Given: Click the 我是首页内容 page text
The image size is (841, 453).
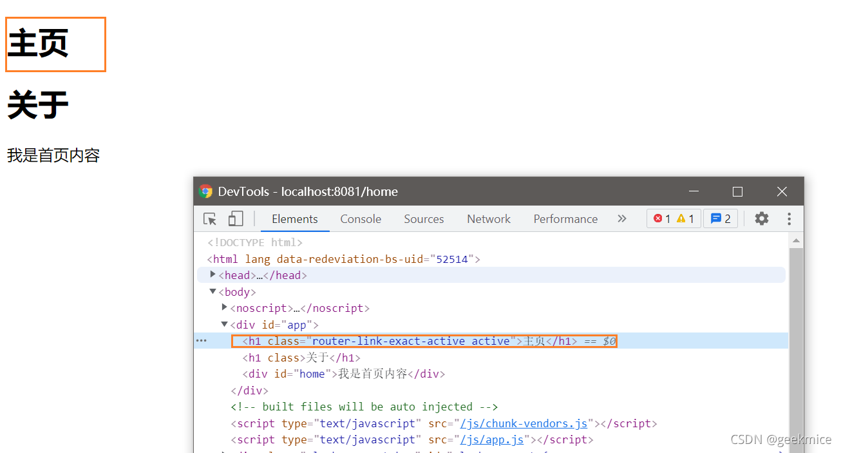Looking at the screenshot, I should (x=53, y=155).
